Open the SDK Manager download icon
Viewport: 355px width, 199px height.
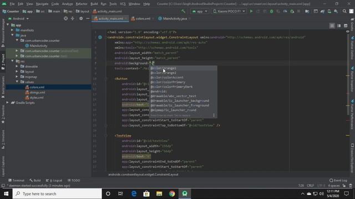click(x=336, y=11)
